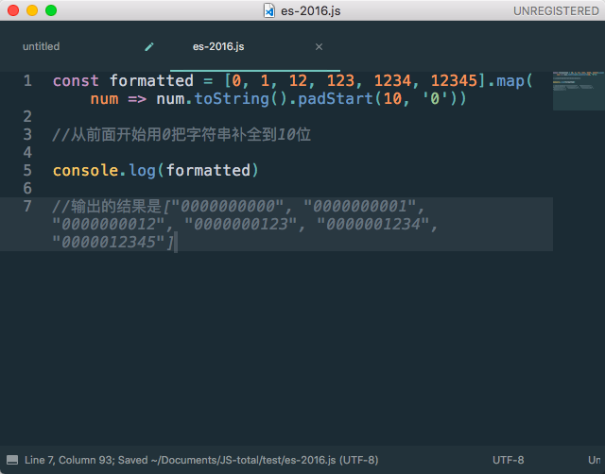The width and height of the screenshot is (605, 474).
Task: Click the 'const' keyword on line 1
Action: (x=76, y=81)
